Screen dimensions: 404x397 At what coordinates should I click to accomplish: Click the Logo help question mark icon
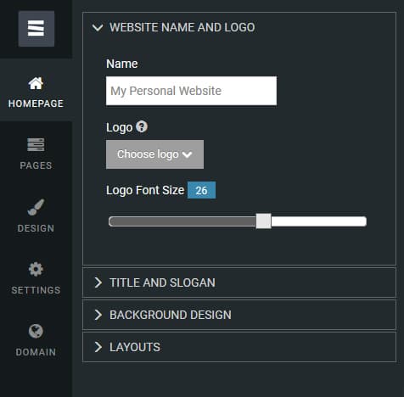pyautogui.click(x=142, y=126)
